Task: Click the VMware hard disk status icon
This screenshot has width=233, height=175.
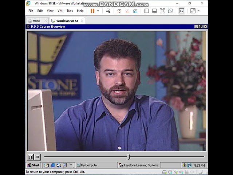Action: 164,172
